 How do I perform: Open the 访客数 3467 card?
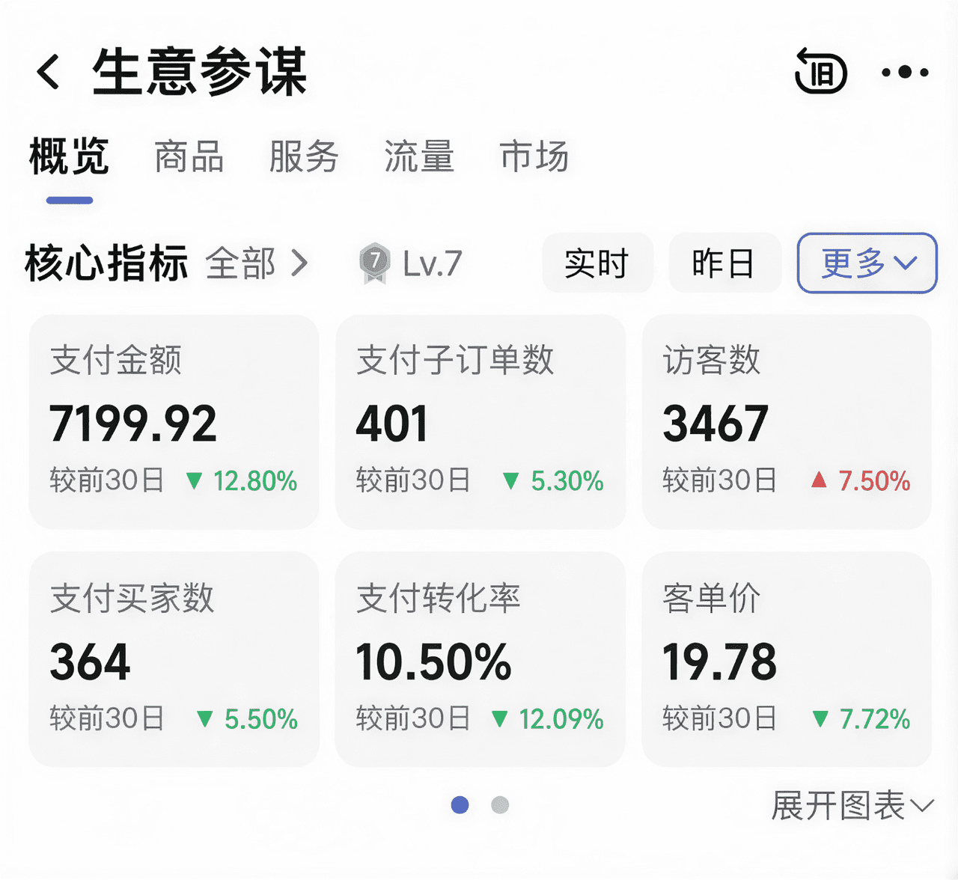(x=787, y=422)
